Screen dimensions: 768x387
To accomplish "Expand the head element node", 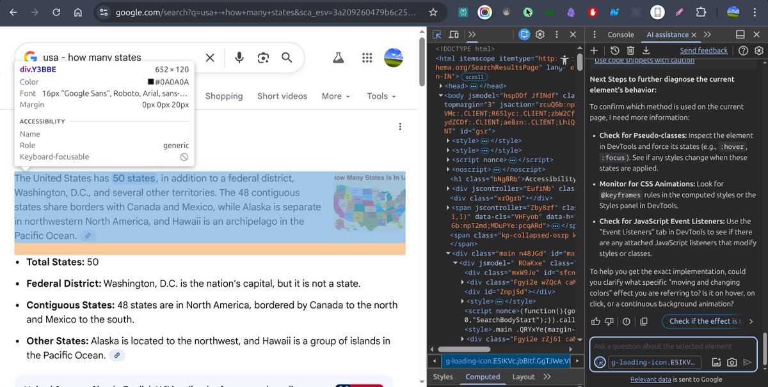I will [x=441, y=86].
